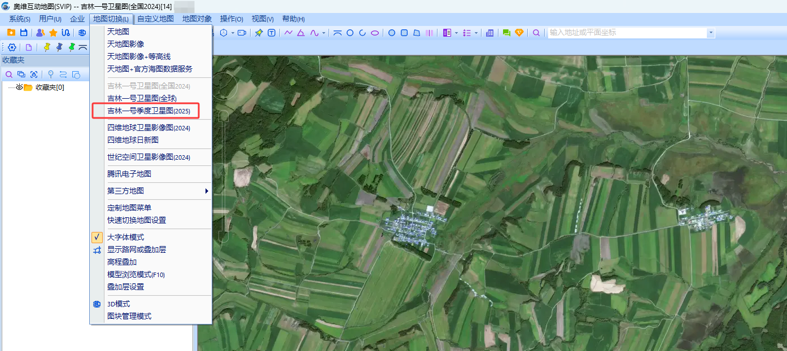Viewport: 787px width, 351px height.
Task: Click the magnifier icon in favorites panel
Action: pos(9,74)
